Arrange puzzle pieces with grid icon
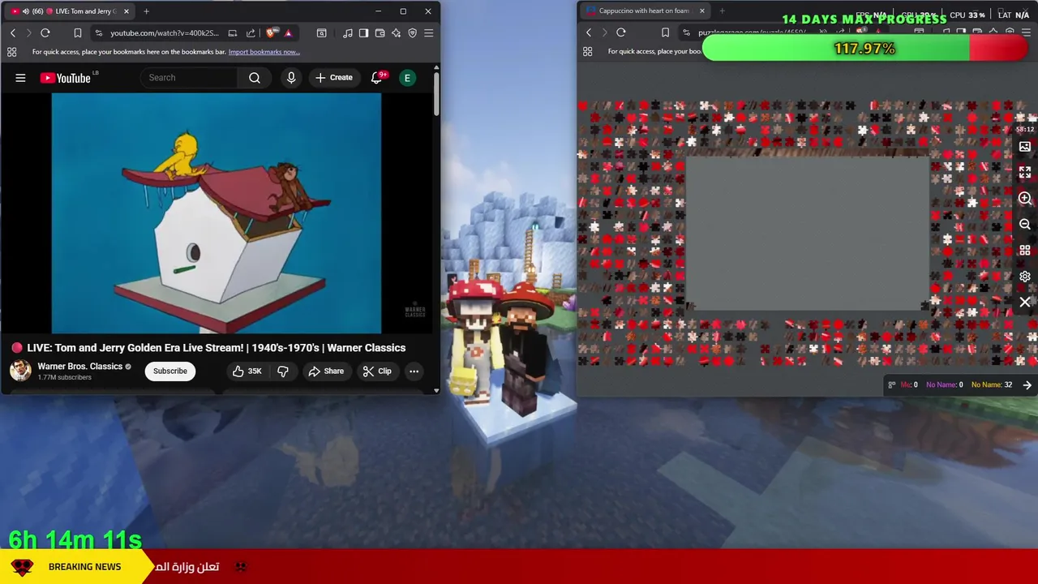Screen dimensions: 1038x584 click(1025, 251)
